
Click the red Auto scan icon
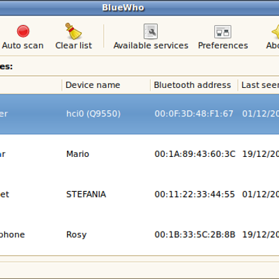[23, 31]
